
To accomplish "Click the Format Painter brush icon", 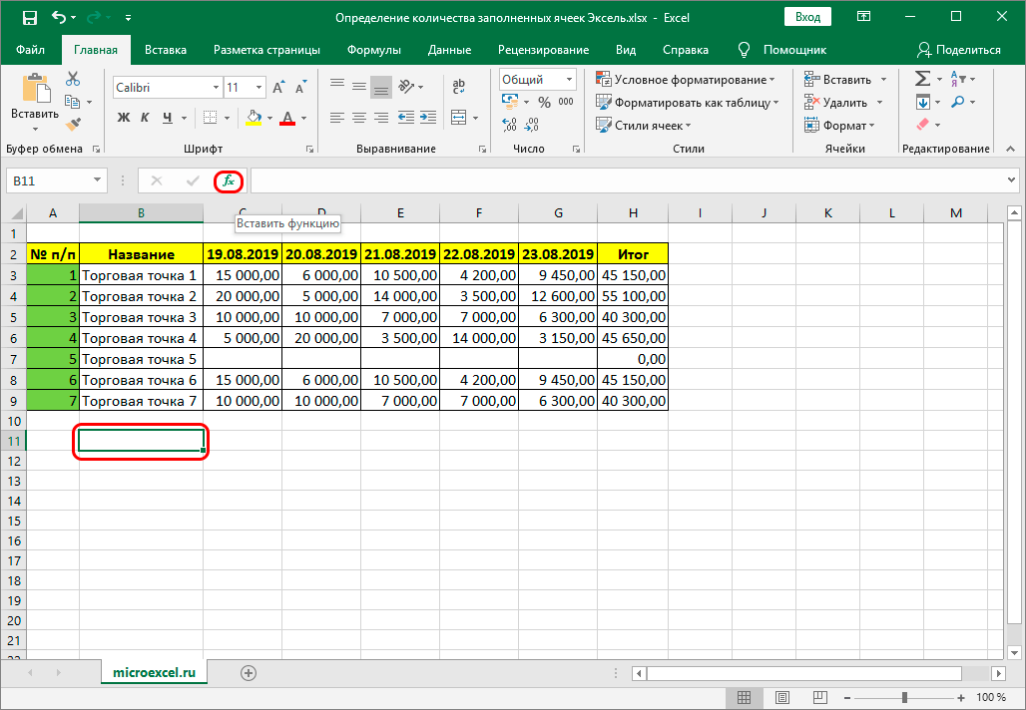I will click(73, 124).
